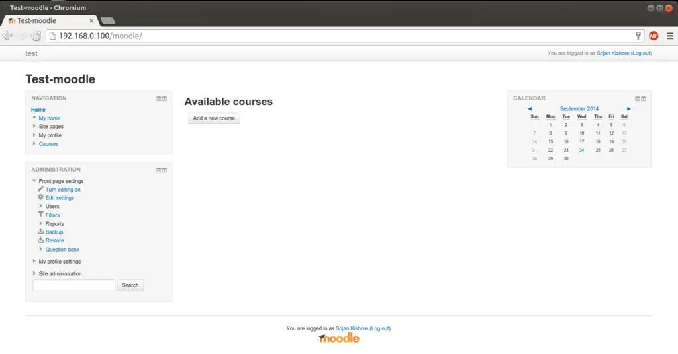Dock the Navigation block
The image size is (678, 354).
[x=164, y=99]
